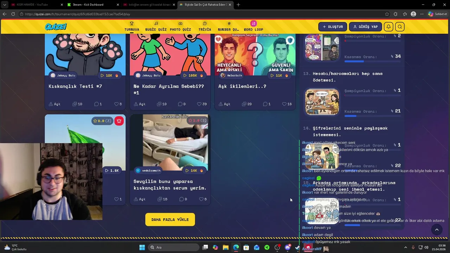
Task: Open Ne Kadar Ayrılma Sebebi?? #1 title
Action: pyautogui.click(x=169, y=89)
